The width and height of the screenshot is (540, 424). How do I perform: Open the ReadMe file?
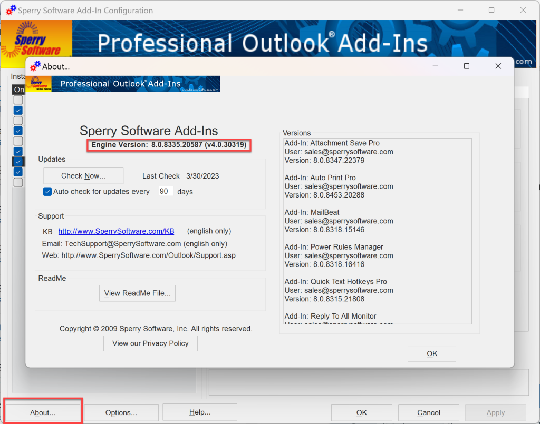137,293
